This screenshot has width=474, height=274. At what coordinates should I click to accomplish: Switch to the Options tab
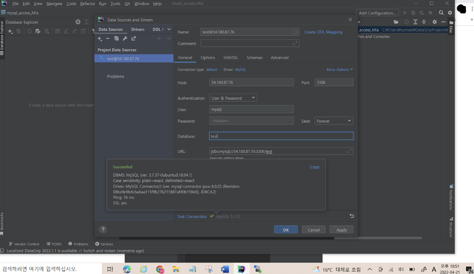tap(208, 58)
